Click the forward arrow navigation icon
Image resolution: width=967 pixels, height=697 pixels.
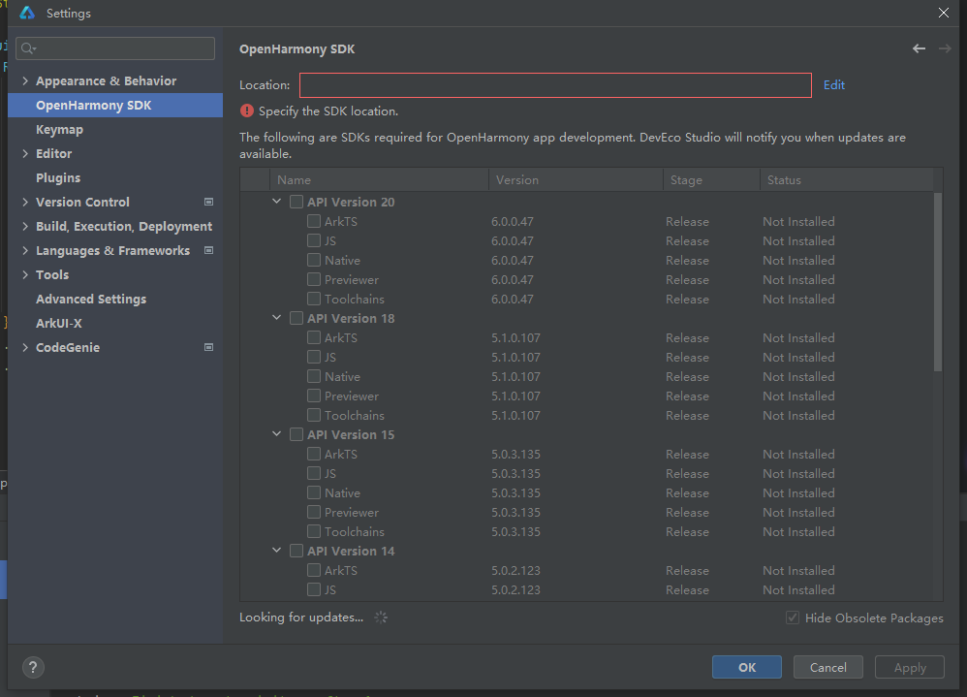pos(945,48)
